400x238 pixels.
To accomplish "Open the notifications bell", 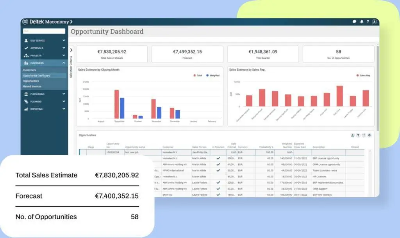I will [361, 21].
